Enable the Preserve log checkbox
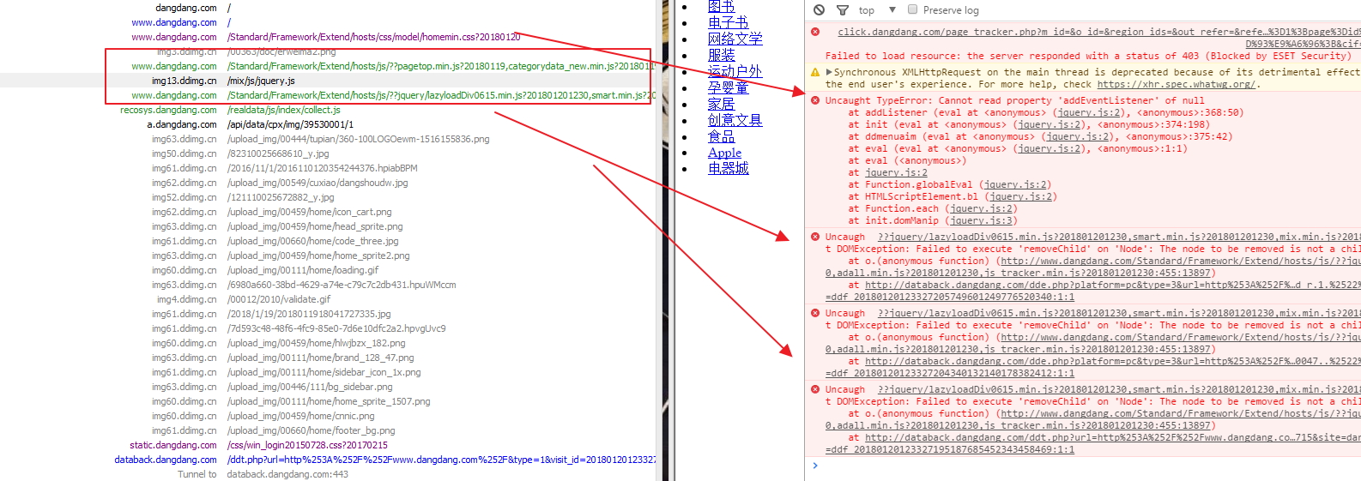Viewport: 1361px width, 481px height. pos(913,10)
